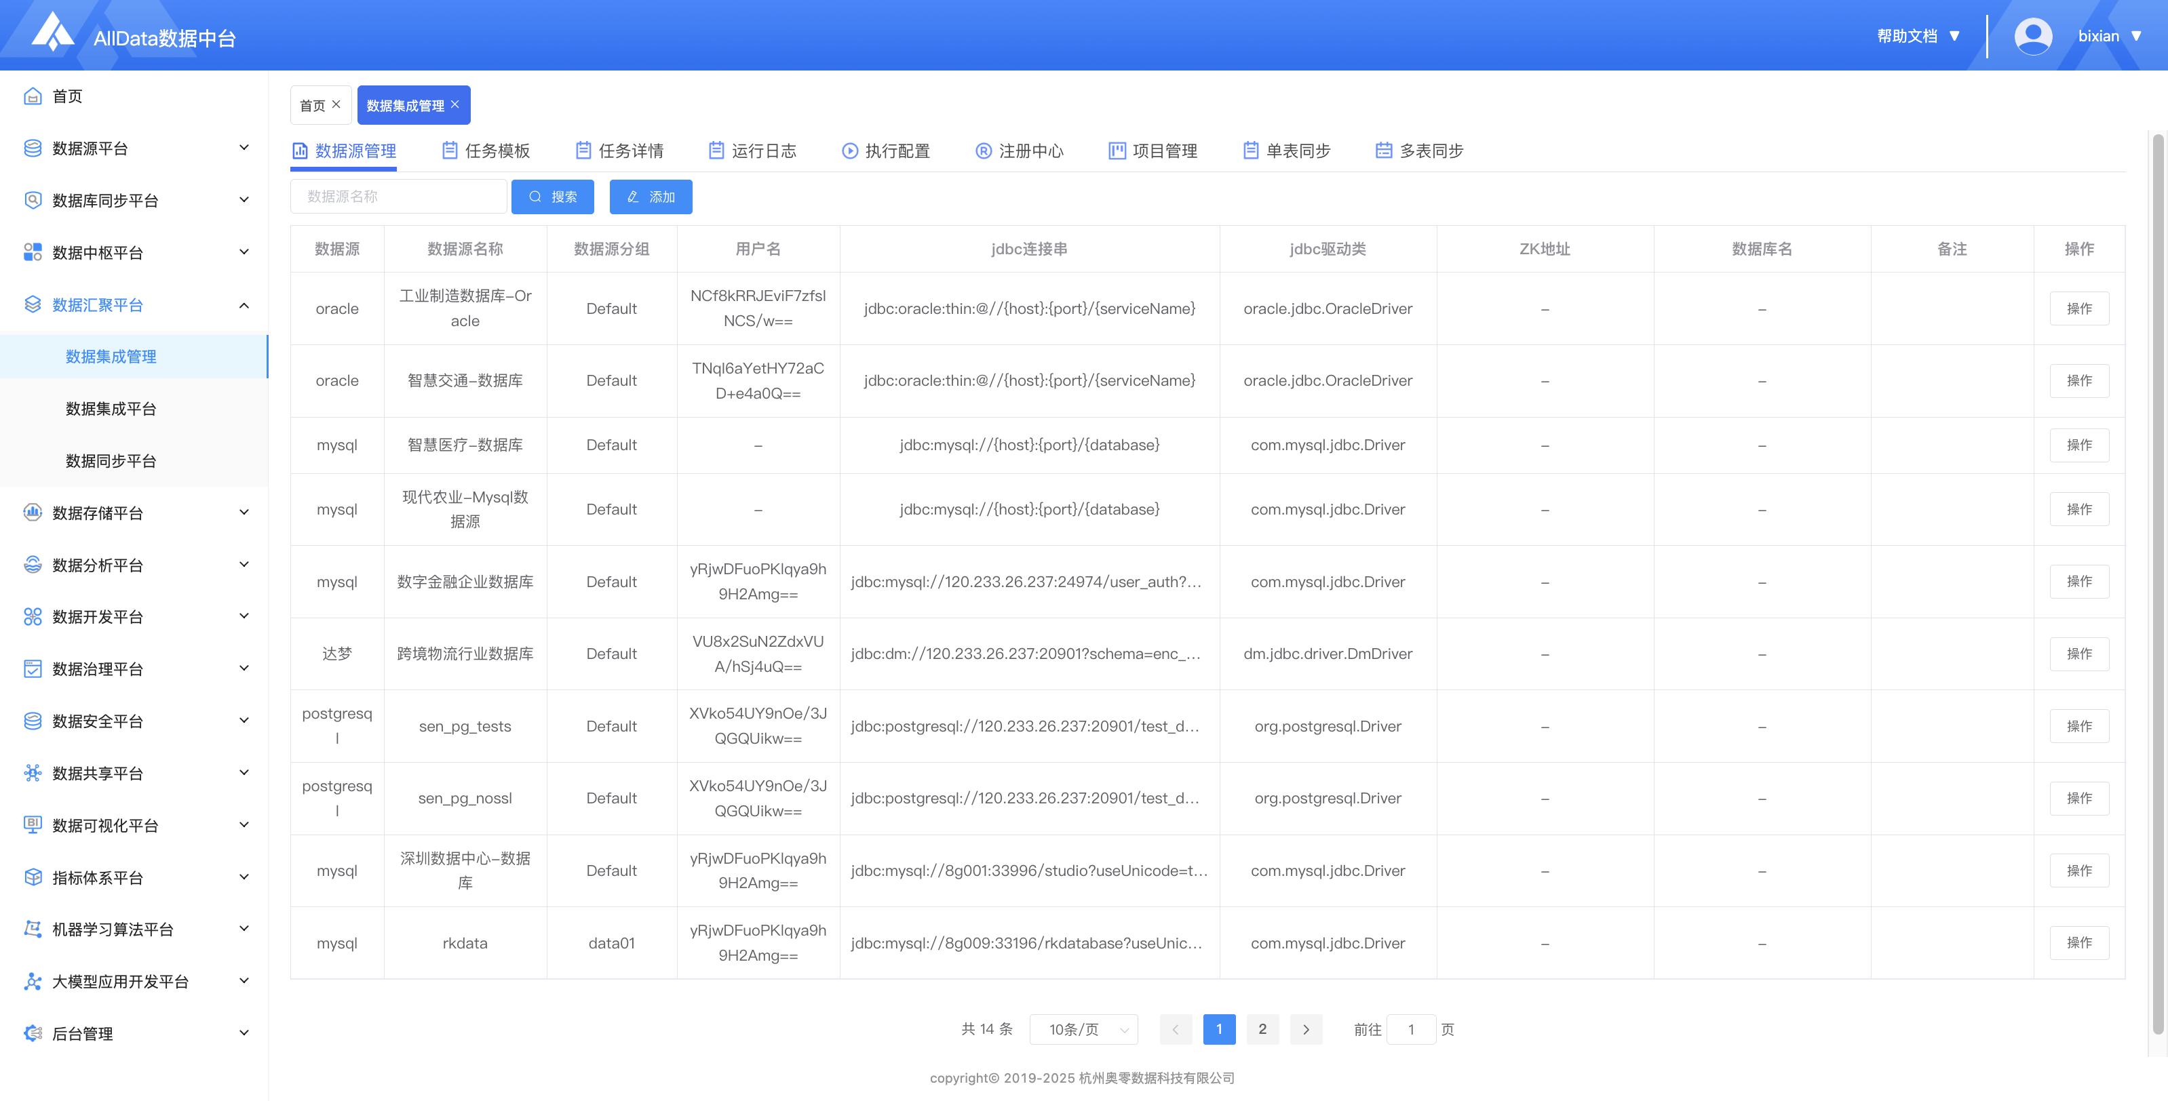The width and height of the screenshot is (2168, 1101).
Task: Open the 数据同步平台 submenu item
Action: pos(111,461)
